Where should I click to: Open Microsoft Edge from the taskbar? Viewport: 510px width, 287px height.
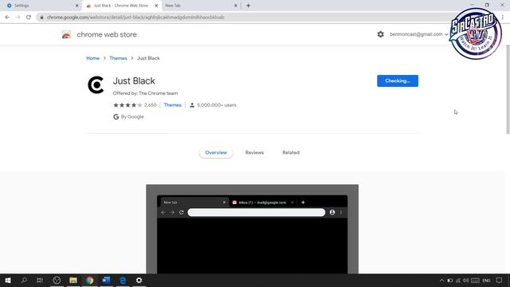tap(123, 280)
